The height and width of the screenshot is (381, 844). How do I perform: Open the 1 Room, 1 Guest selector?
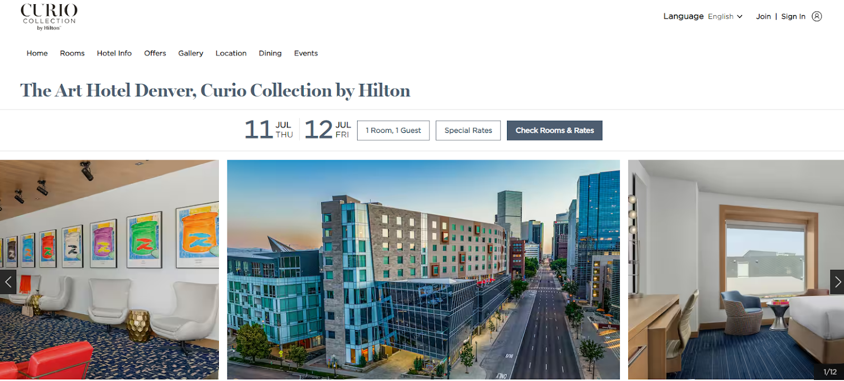(394, 131)
